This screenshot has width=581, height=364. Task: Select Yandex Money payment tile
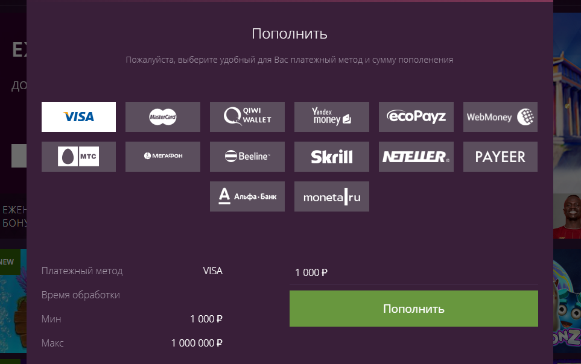click(x=332, y=117)
